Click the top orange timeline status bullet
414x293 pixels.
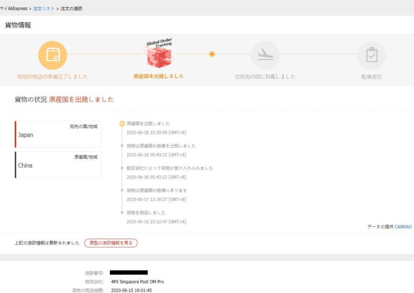pyautogui.click(x=122, y=123)
